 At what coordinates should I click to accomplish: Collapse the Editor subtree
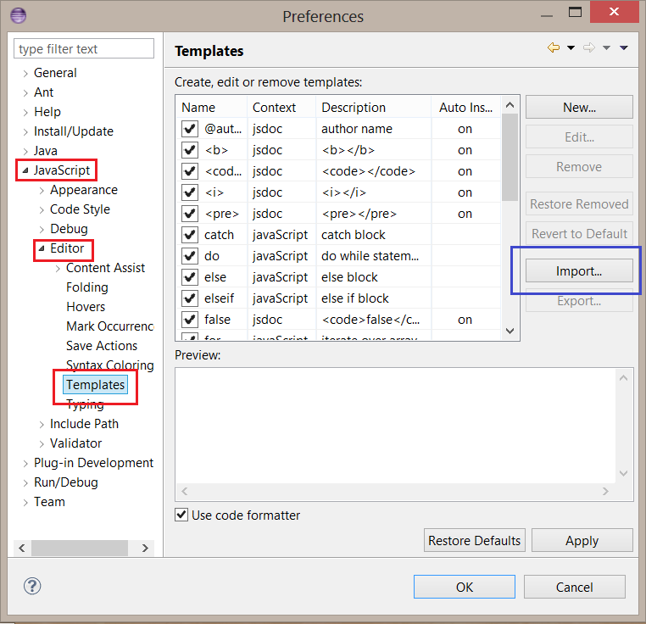click(42, 248)
